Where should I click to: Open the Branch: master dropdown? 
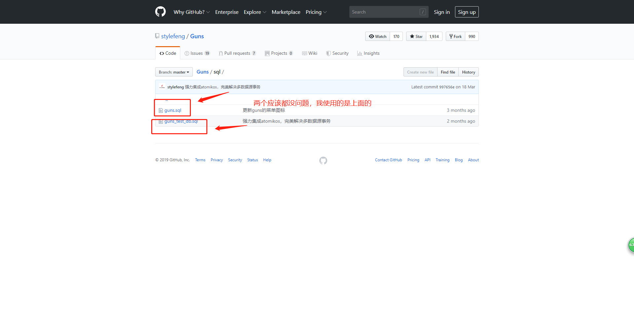tap(174, 72)
